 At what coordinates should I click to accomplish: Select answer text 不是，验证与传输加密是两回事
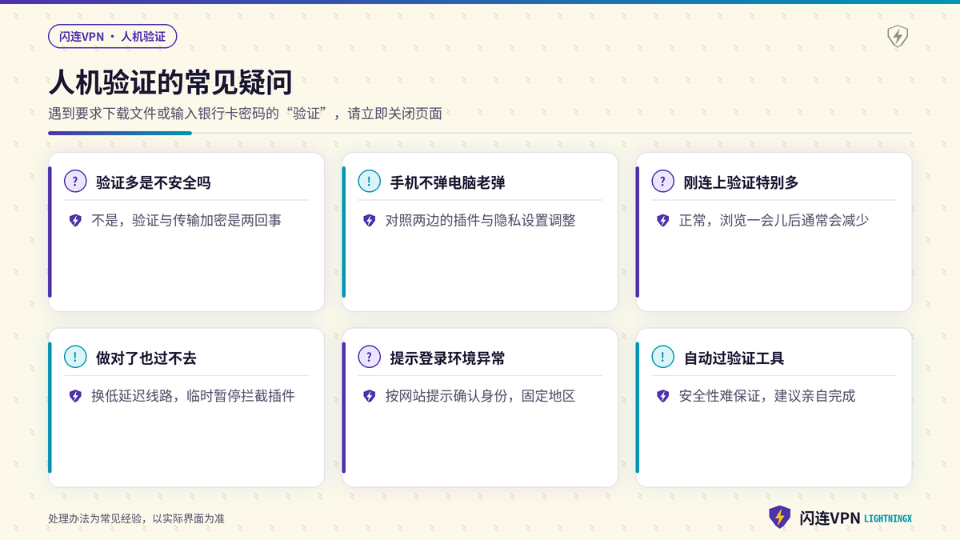click(x=186, y=220)
